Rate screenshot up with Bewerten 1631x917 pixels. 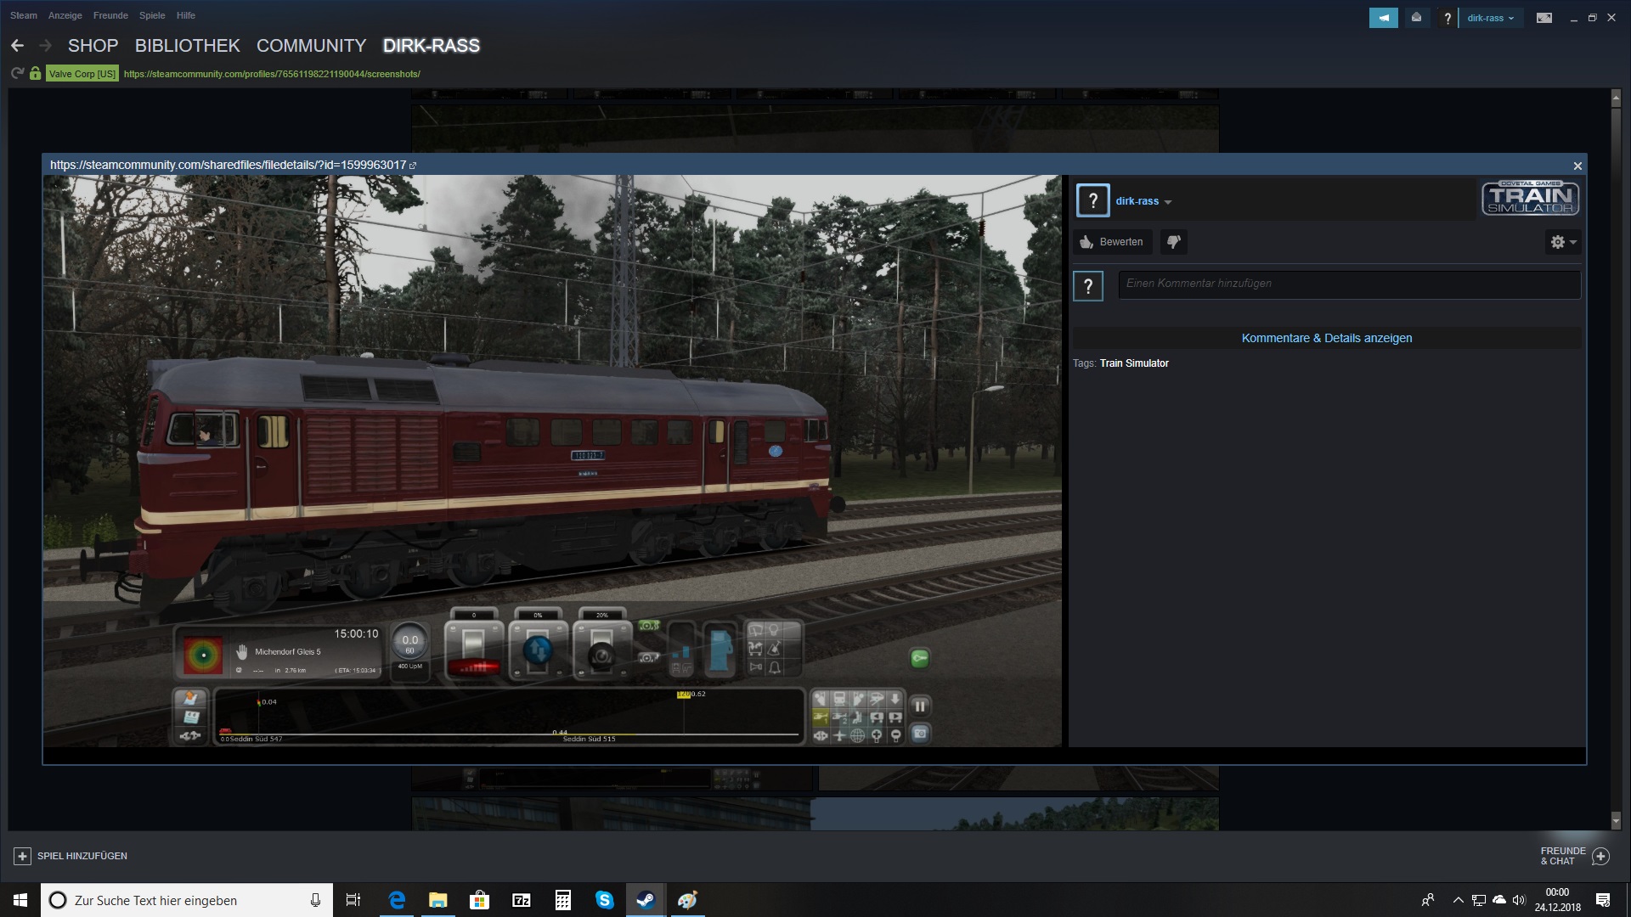click(x=1112, y=242)
